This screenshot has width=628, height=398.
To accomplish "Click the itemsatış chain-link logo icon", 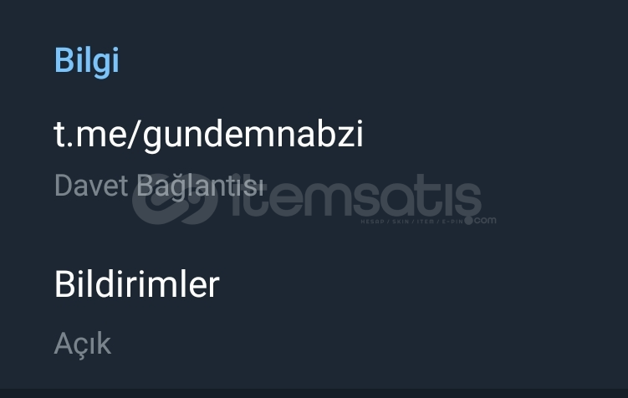I will (175, 198).
